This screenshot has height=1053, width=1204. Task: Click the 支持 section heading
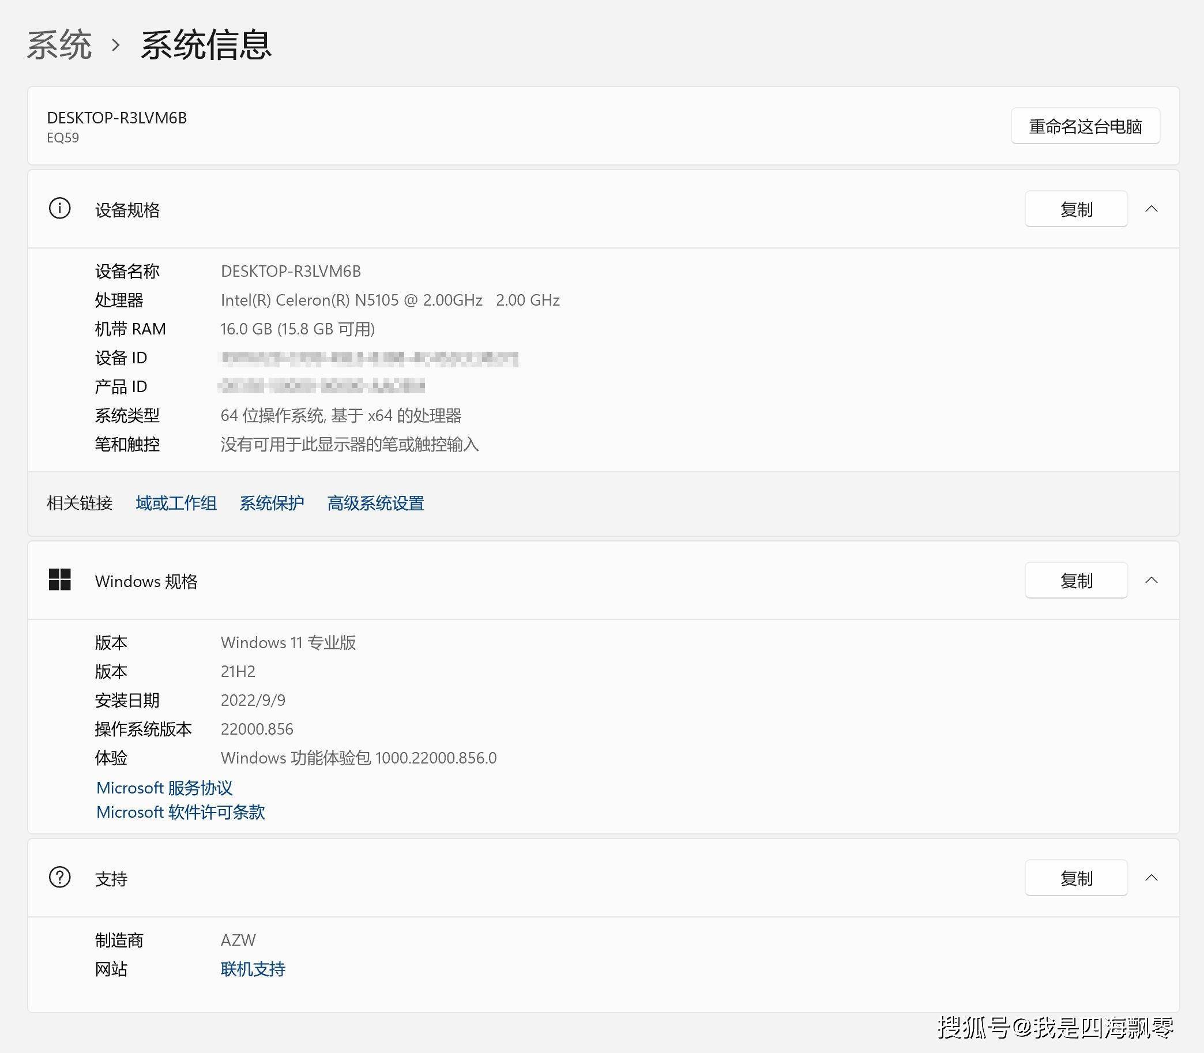coord(111,878)
